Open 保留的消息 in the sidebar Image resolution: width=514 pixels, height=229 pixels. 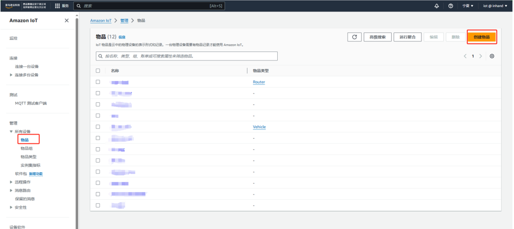click(x=25, y=199)
